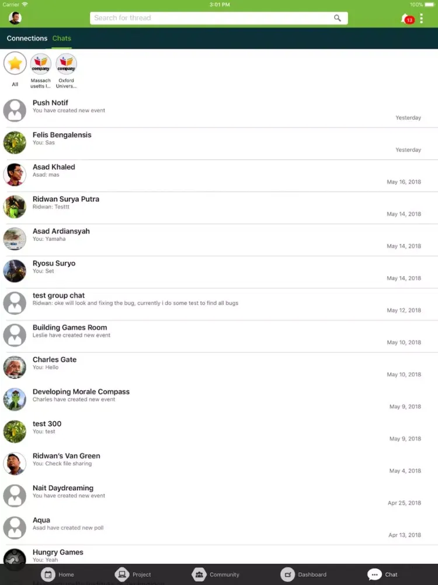This screenshot has height=585, width=438.
Task: Select the Chats tab
Action: coord(61,39)
